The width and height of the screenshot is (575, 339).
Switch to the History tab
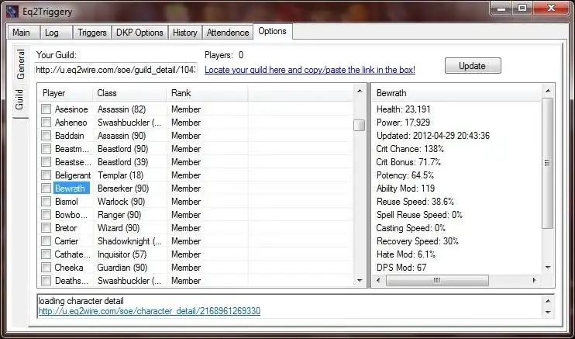click(184, 33)
